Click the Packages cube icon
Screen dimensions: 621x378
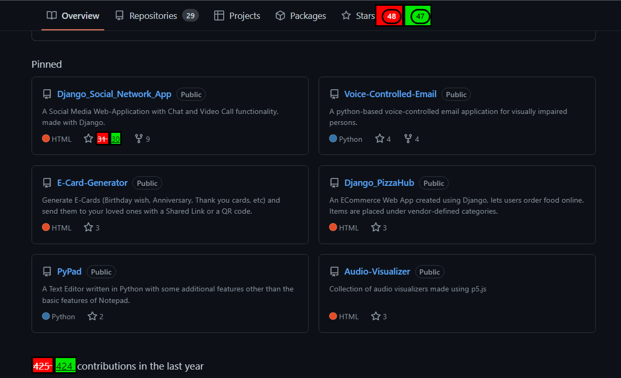tap(280, 15)
